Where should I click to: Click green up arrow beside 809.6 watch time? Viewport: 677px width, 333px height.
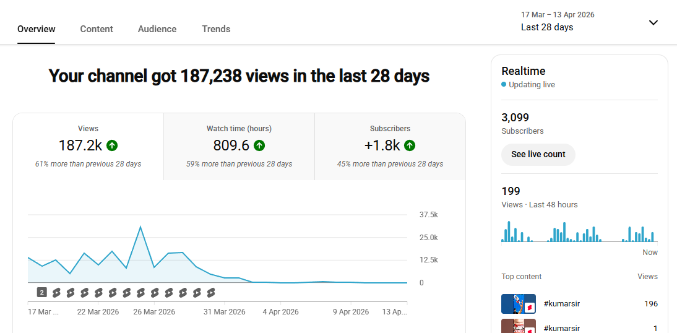coord(259,145)
